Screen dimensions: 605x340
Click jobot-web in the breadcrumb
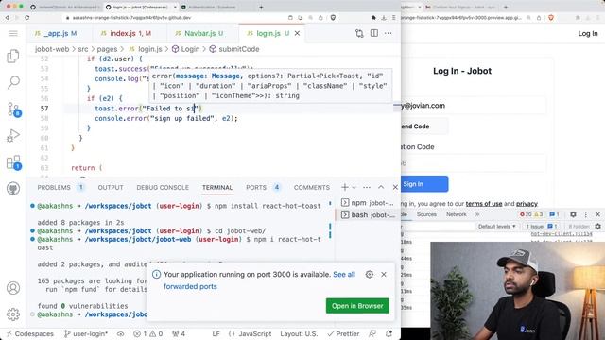[52, 49]
